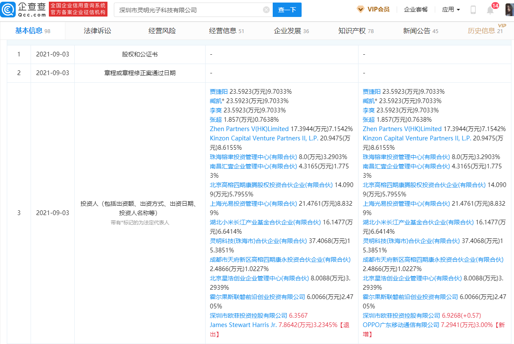Click the 查一下 search button

click(x=286, y=10)
